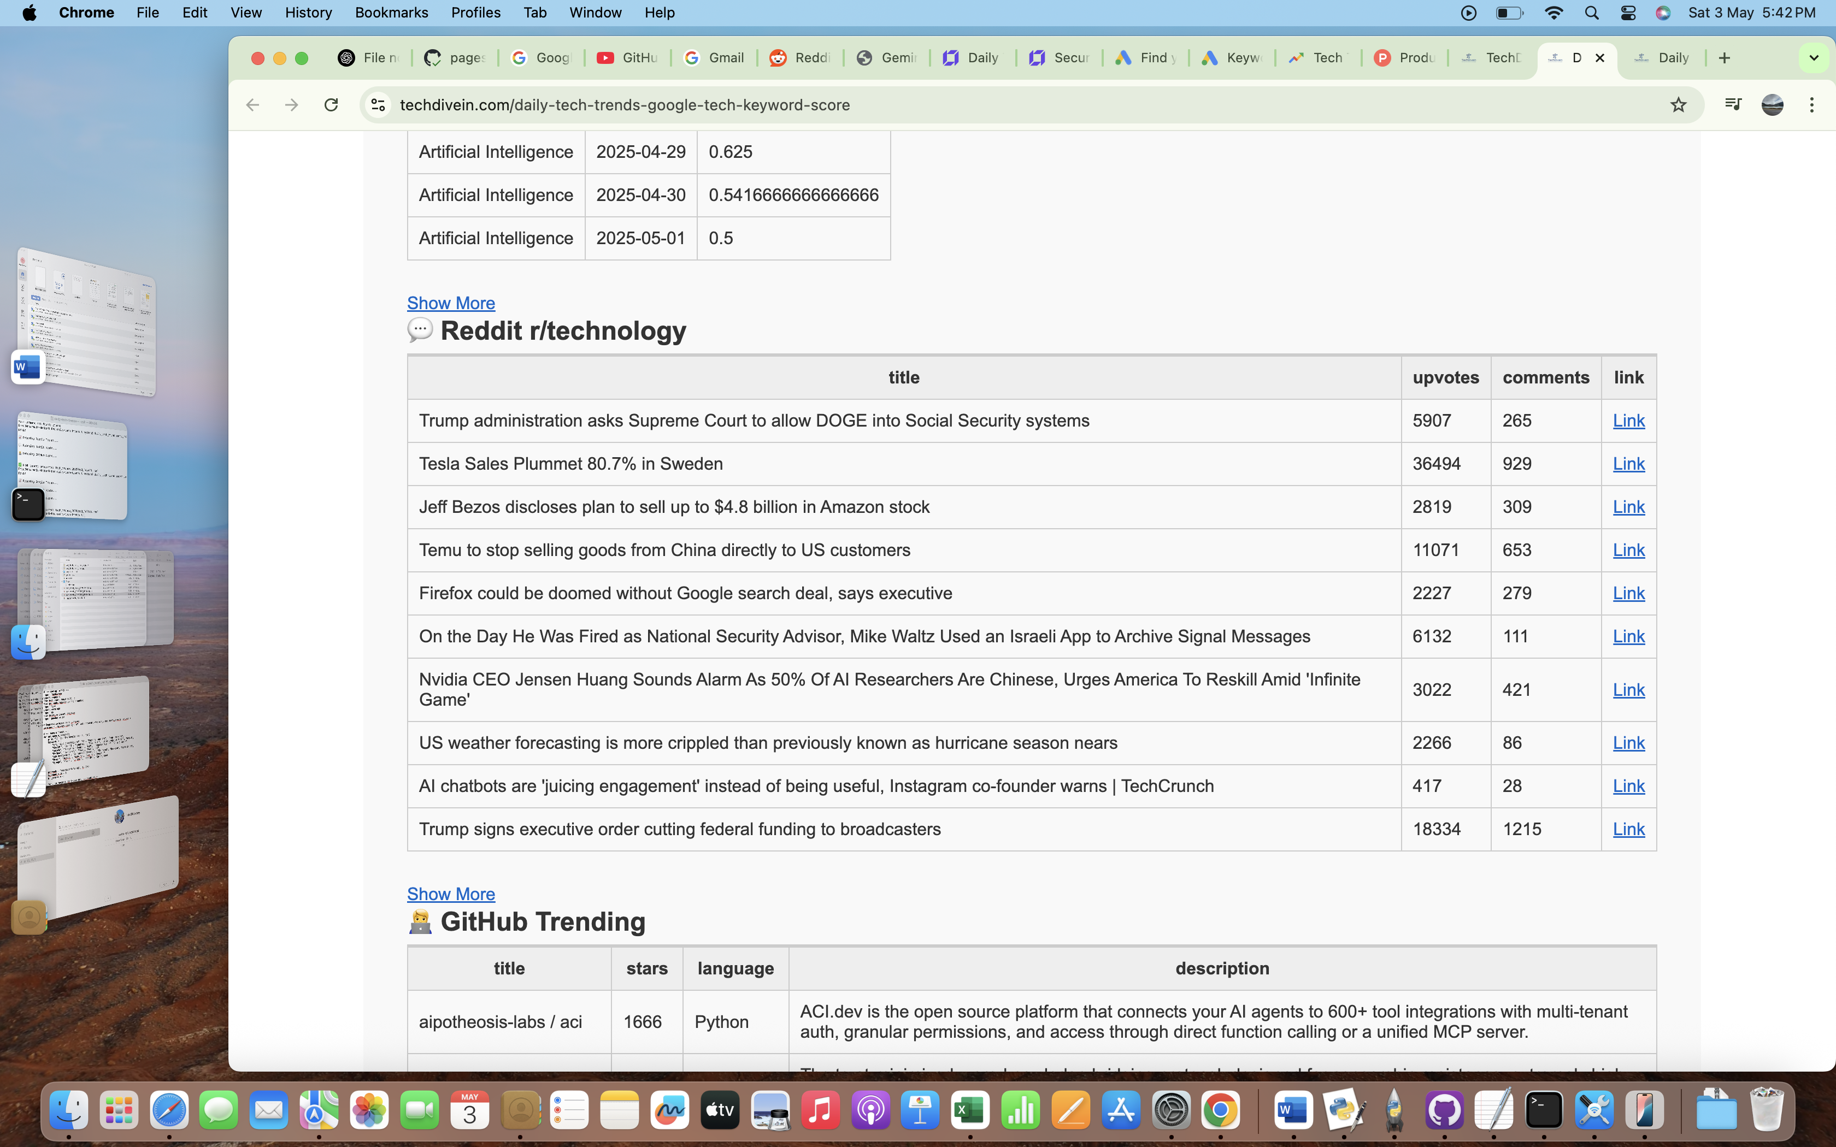Open Terminal from the Dock
Screen dimensions: 1836x1147
(1545, 1110)
